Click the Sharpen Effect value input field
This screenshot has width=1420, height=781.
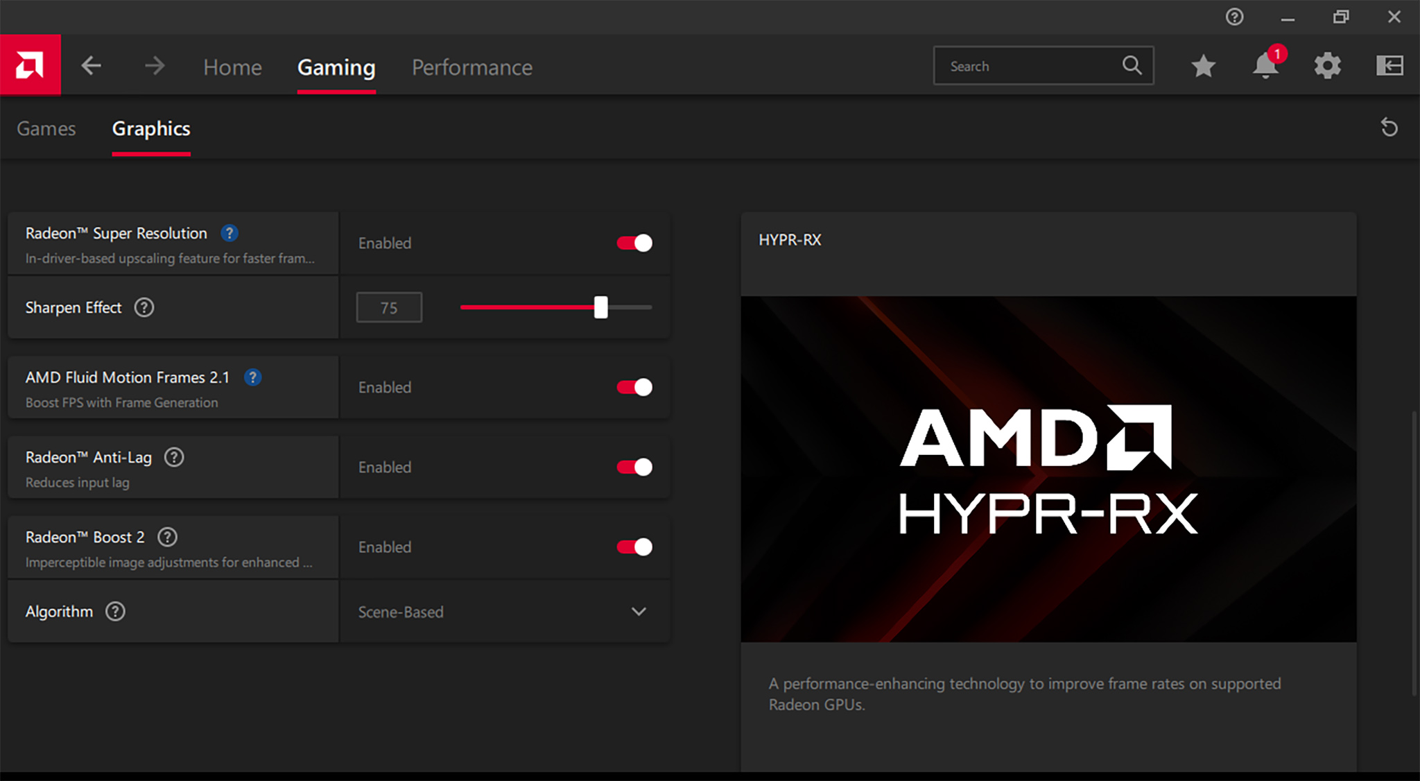pos(389,307)
